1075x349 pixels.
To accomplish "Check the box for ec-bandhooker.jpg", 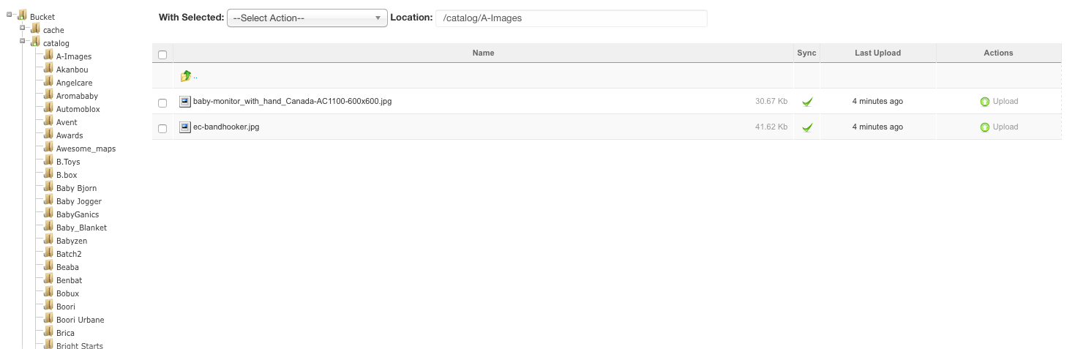I will tap(162, 128).
